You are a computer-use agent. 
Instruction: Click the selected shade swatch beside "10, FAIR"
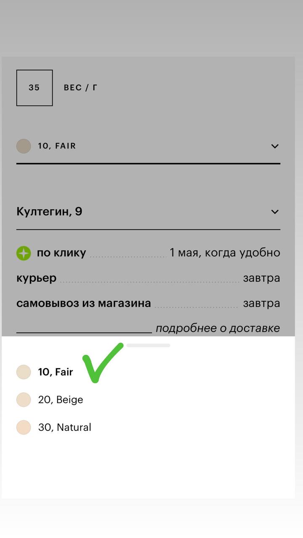tap(24, 146)
